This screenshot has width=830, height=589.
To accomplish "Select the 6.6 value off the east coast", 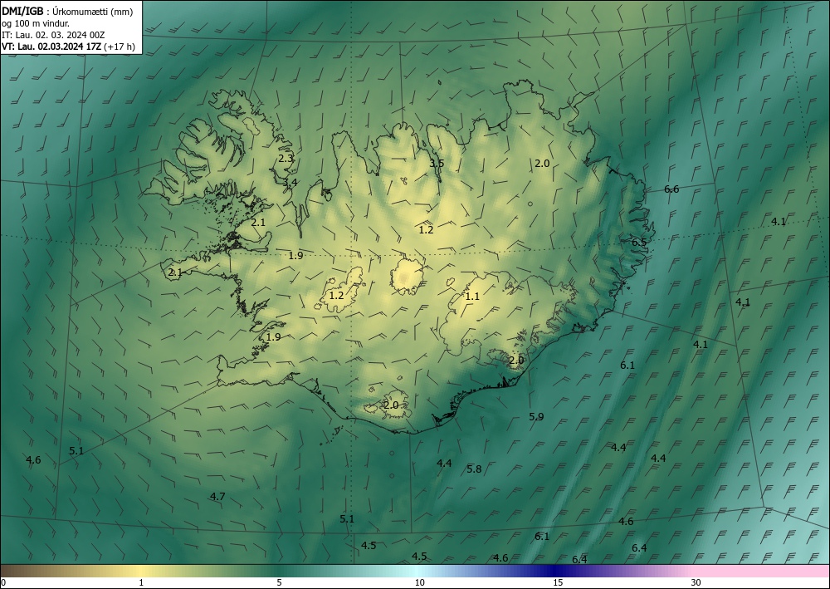I will 671,189.
